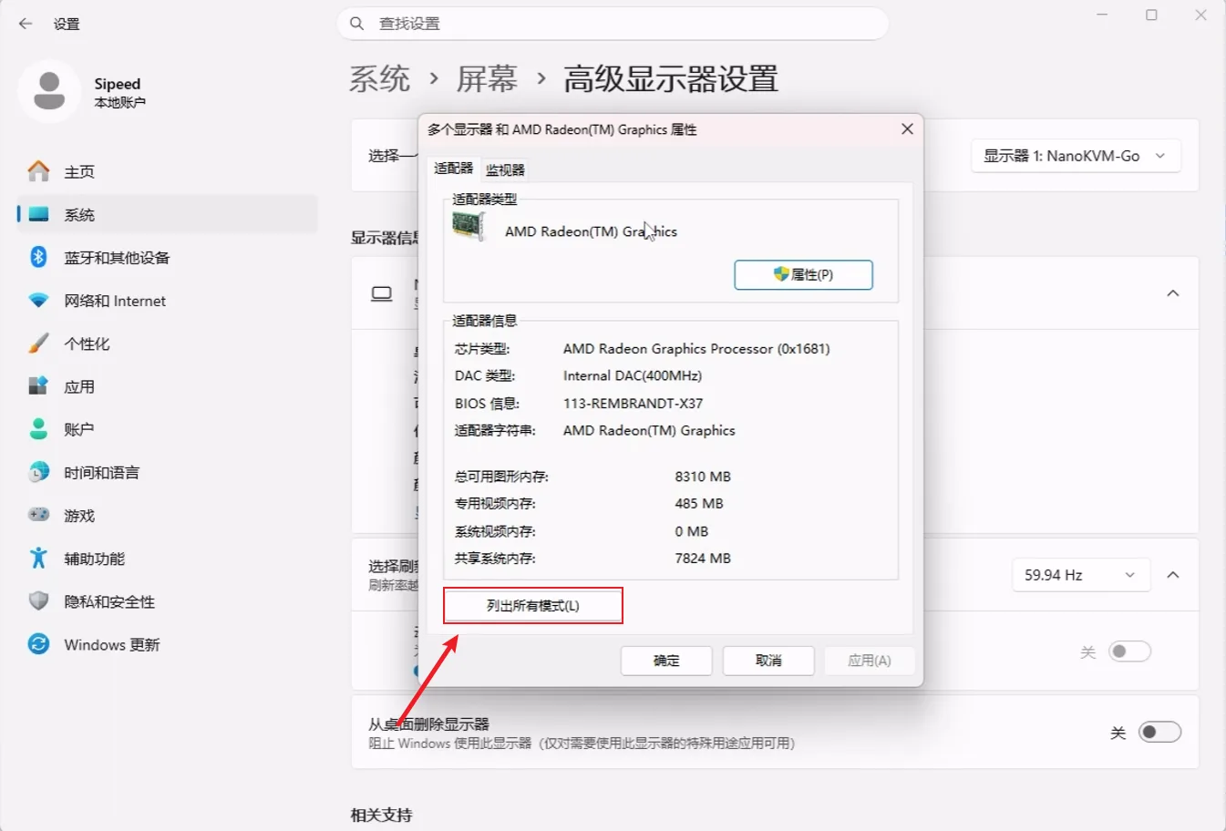Click 取消 in the dialog
Image resolution: width=1226 pixels, height=831 pixels.
(768, 661)
